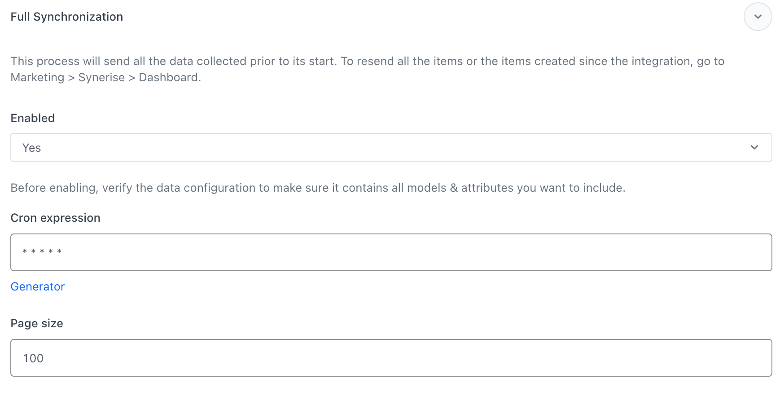
Task: Click the Yes value in Enabled selector
Action: tap(31, 147)
